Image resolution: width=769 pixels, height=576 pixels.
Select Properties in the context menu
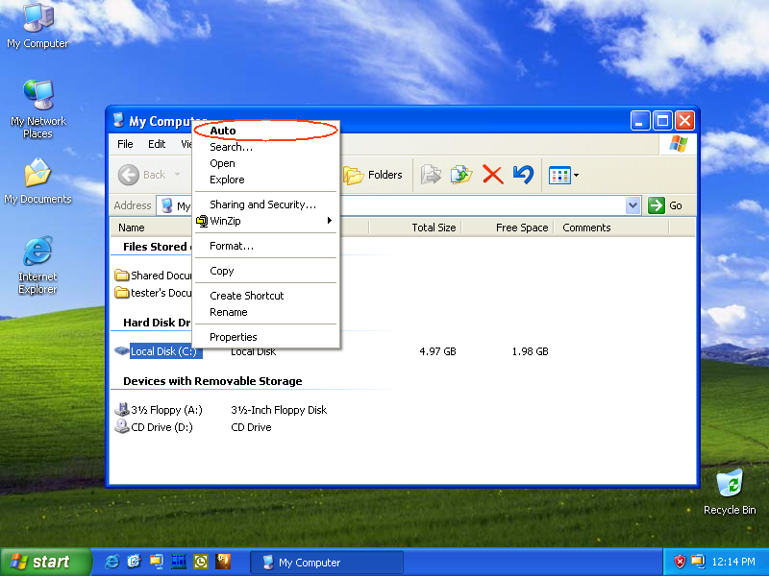pos(234,337)
